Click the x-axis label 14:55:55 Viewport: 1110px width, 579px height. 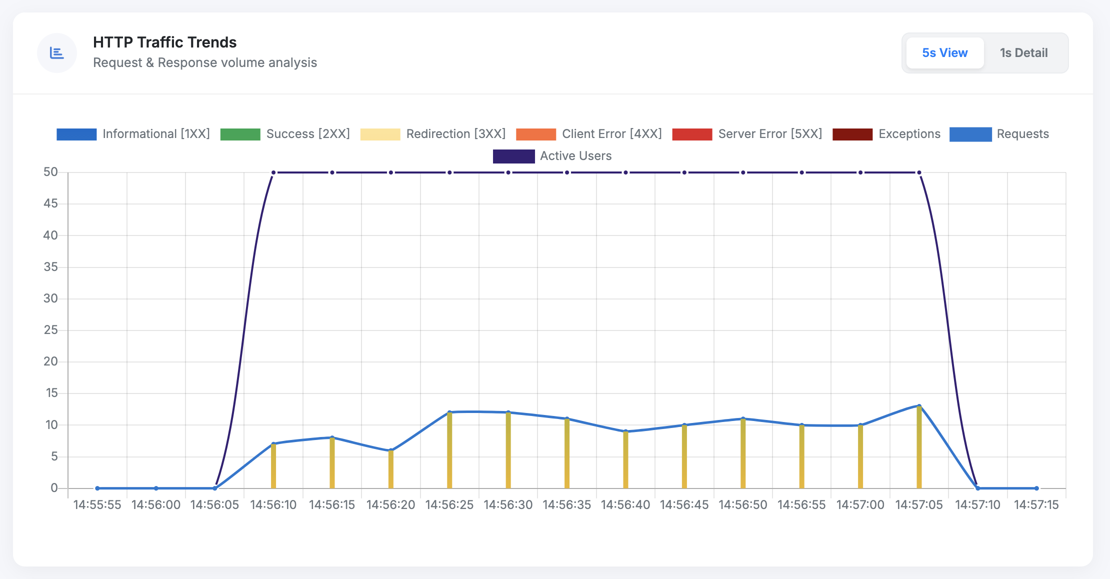point(97,505)
